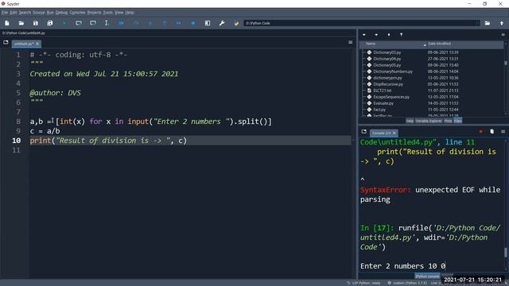
Task: Create a new file from toolbar
Action: [x=7, y=23]
